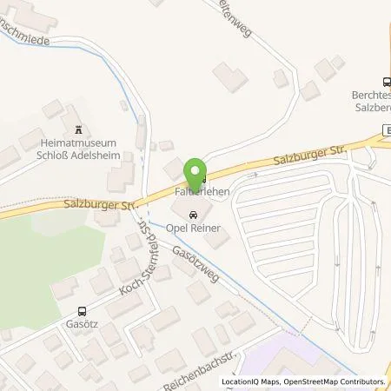Click the Reichenbachstr. street label
The image size is (391, 391).
201,371
